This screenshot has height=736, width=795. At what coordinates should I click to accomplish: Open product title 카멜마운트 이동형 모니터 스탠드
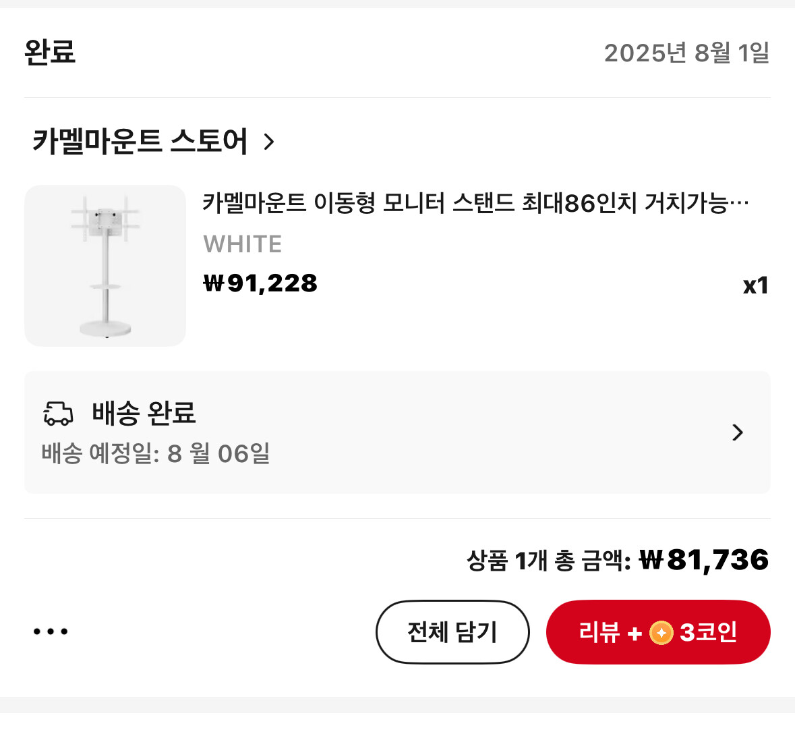pyautogui.click(x=475, y=203)
